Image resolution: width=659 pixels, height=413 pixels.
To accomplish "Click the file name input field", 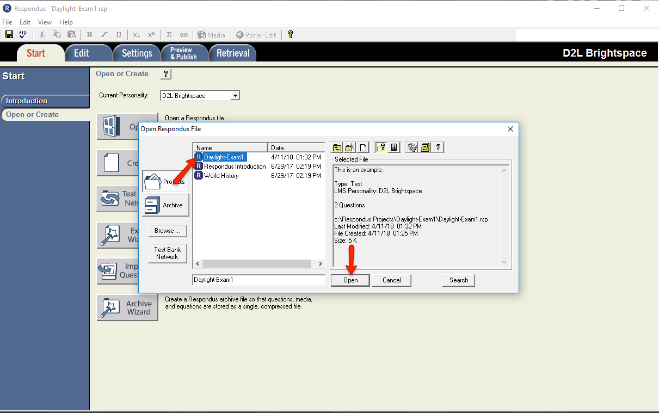I will tap(258, 280).
